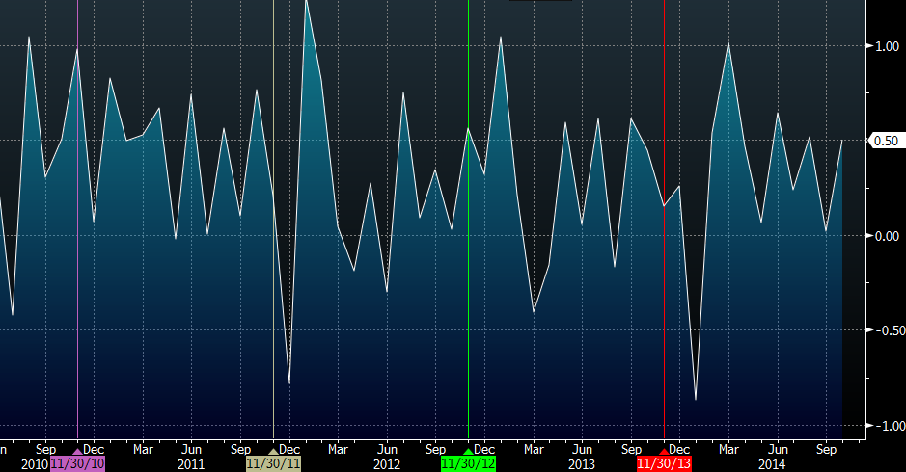Click the green triangle marker near Dec 2012

click(x=469, y=450)
